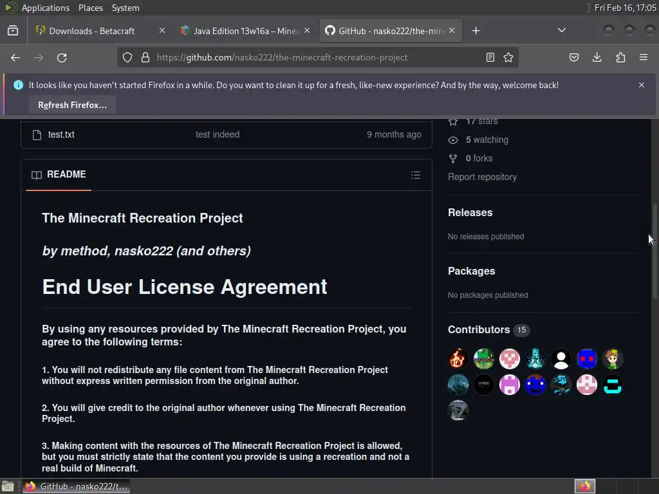Open the 5 watching link
659x494 pixels.
487,140
